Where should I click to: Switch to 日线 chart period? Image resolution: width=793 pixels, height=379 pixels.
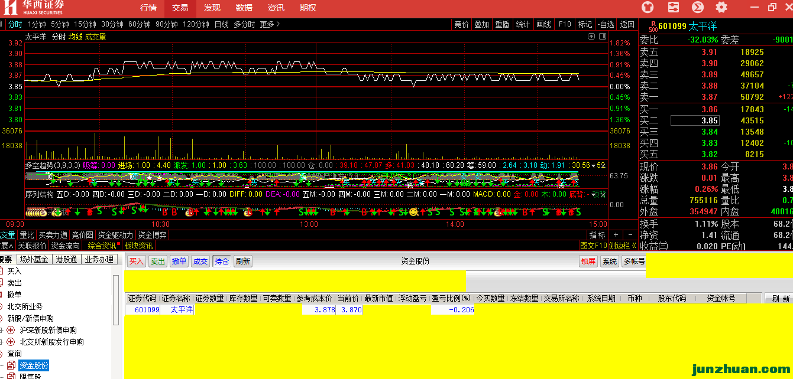pos(221,24)
